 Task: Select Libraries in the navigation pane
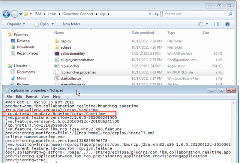tap(20, 66)
